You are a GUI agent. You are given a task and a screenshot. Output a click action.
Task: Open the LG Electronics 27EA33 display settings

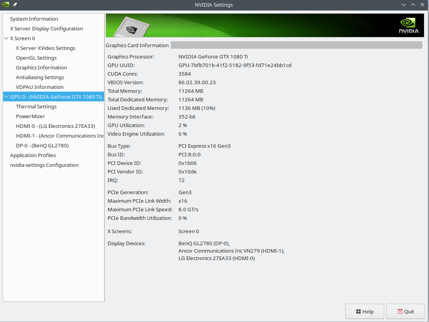[x=56, y=126]
